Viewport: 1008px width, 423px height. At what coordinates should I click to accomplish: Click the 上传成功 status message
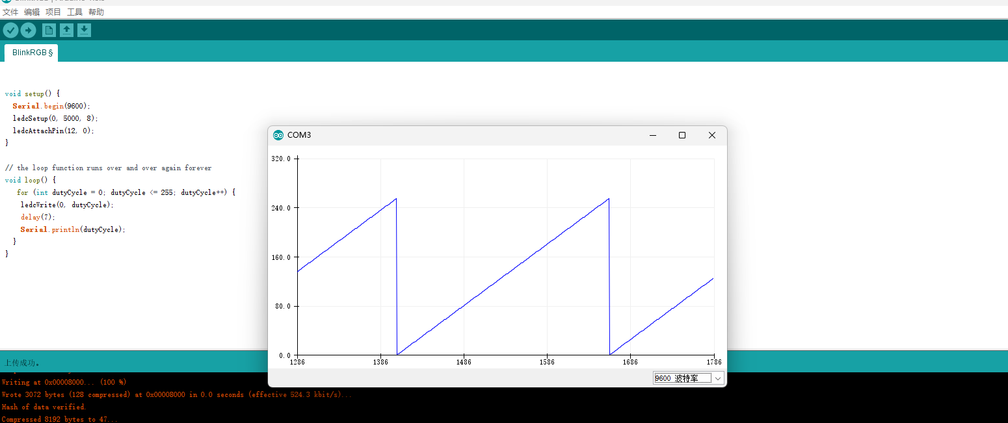point(23,363)
